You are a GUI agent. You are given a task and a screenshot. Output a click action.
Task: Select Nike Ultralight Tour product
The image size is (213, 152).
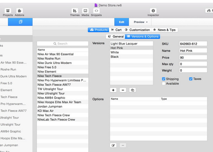(x=62, y=93)
